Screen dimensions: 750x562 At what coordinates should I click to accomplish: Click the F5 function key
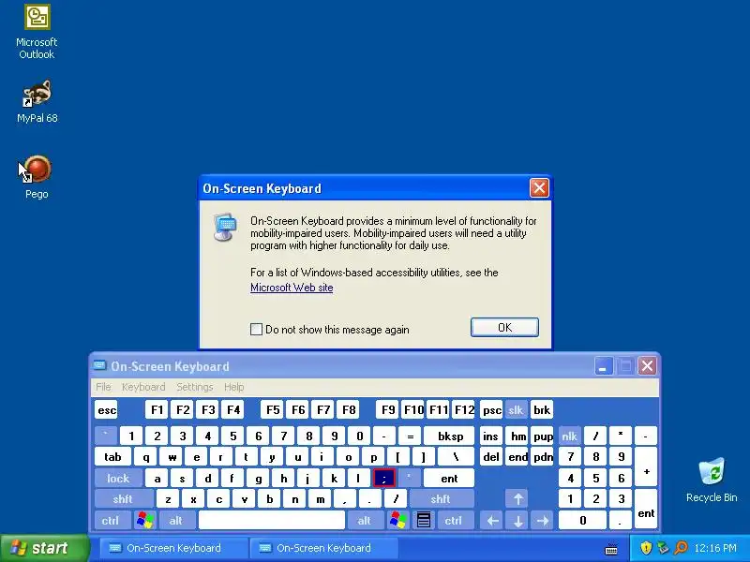[273, 410]
